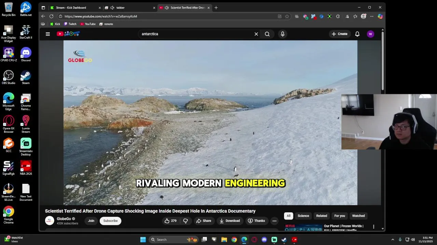Download the video
This screenshot has height=245, width=437.
(x=229, y=221)
